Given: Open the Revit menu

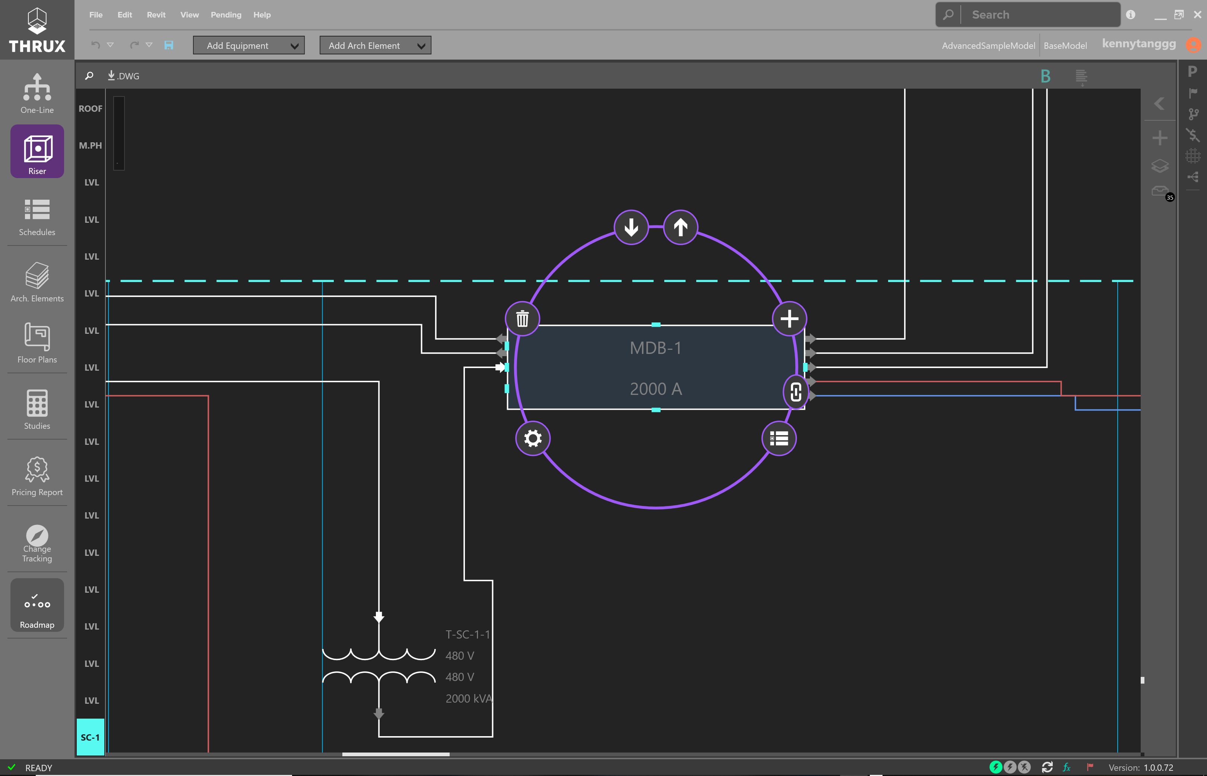Looking at the screenshot, I should (x=156, y=15).
